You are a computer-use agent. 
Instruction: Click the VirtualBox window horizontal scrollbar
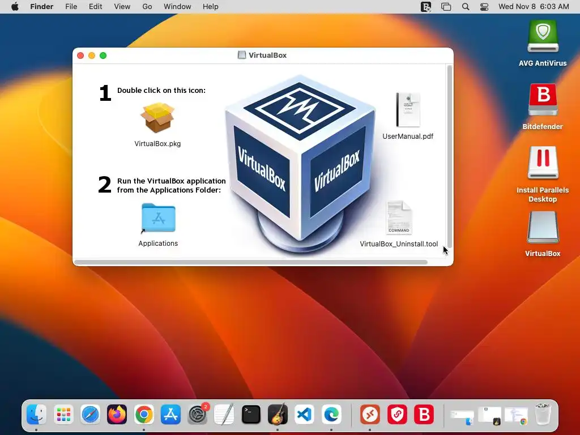251,262
